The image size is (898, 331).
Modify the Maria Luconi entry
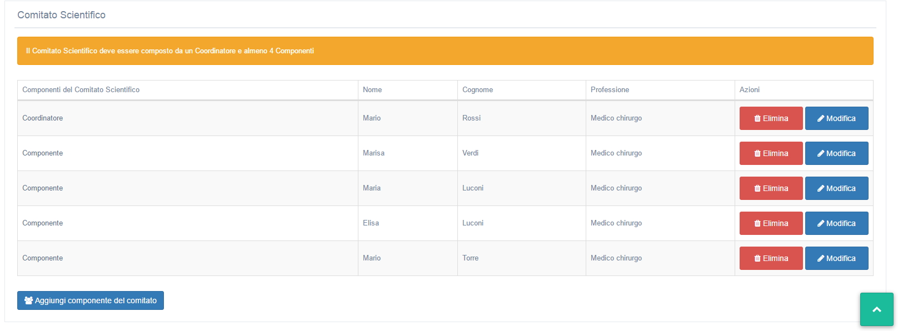click(836, 188)
